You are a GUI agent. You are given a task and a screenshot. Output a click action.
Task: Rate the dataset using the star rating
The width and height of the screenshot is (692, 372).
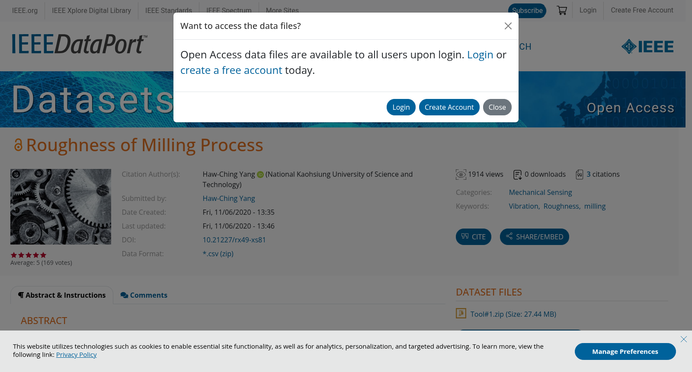click(29, 255)
